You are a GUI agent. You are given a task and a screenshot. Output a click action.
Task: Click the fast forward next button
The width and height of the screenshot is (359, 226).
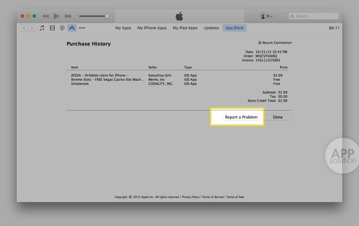[68, 16]
